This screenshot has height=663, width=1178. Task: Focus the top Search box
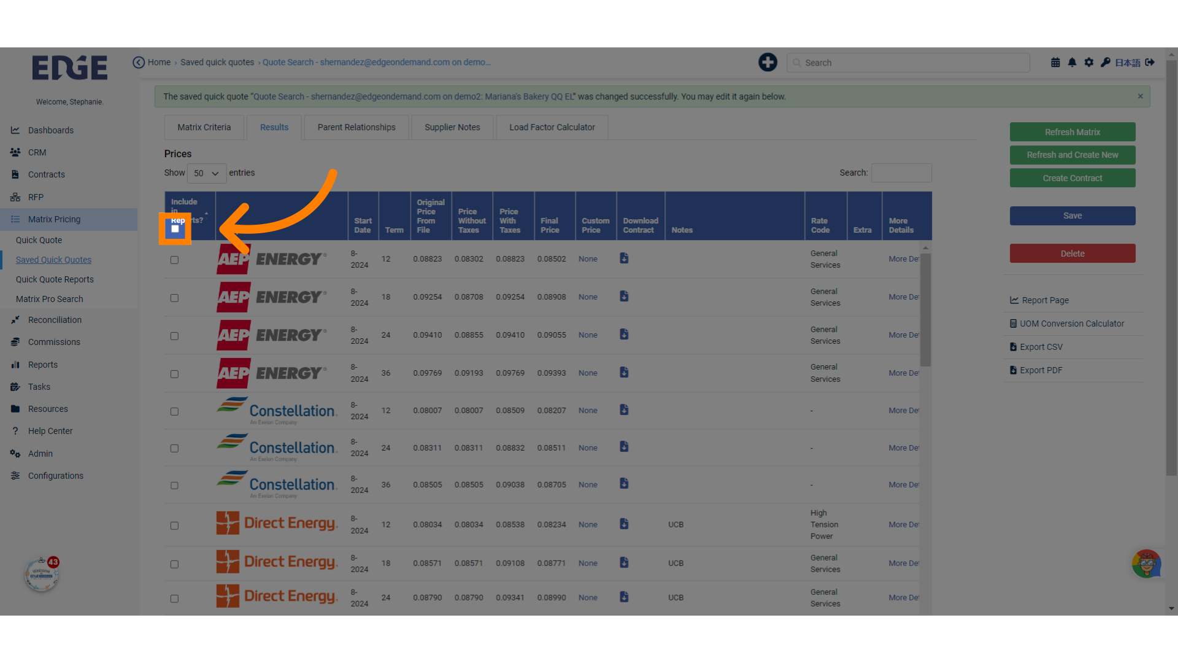(908, 63)
